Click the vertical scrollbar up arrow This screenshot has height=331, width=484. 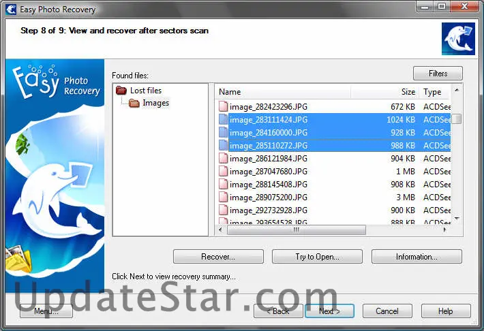(457, 90)
